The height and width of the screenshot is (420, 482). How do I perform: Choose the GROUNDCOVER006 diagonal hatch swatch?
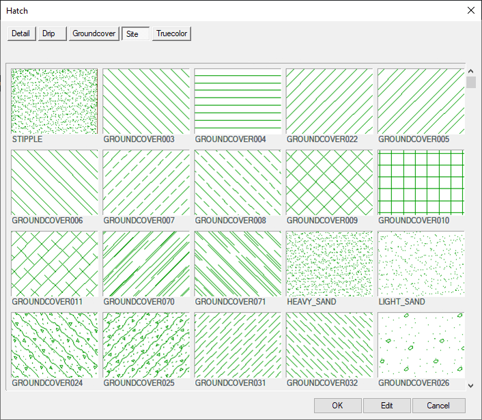(x=55, y=182)
